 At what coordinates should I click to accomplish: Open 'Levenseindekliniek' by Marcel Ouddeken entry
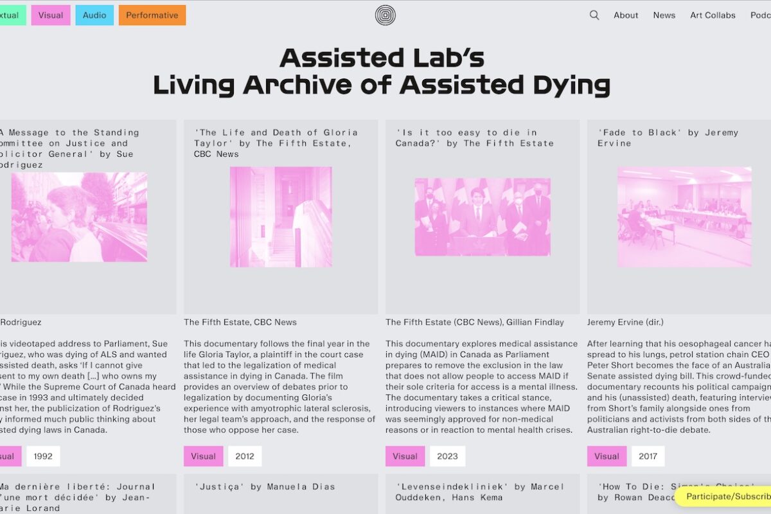(x=479, y=492)
